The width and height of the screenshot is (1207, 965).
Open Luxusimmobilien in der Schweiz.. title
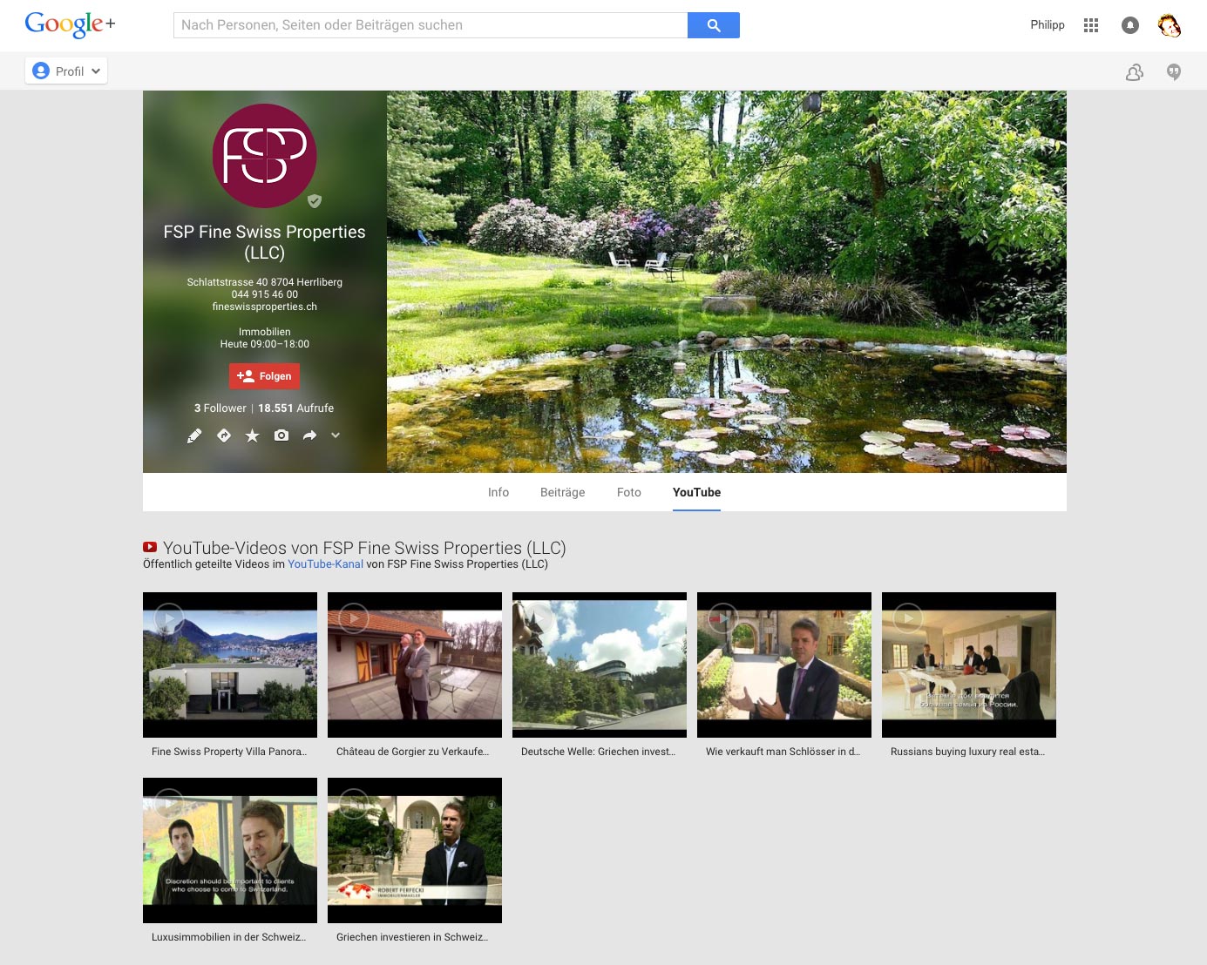[x=229, y=937]
